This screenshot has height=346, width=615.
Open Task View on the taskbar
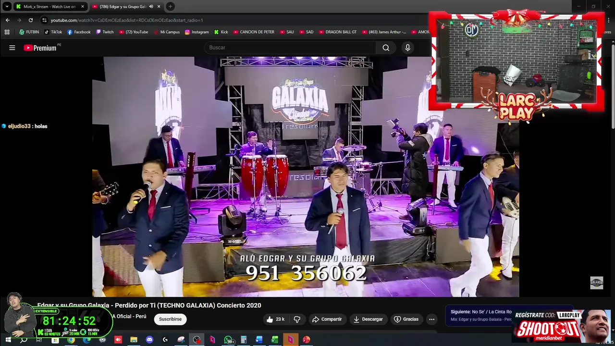(39, 340)
